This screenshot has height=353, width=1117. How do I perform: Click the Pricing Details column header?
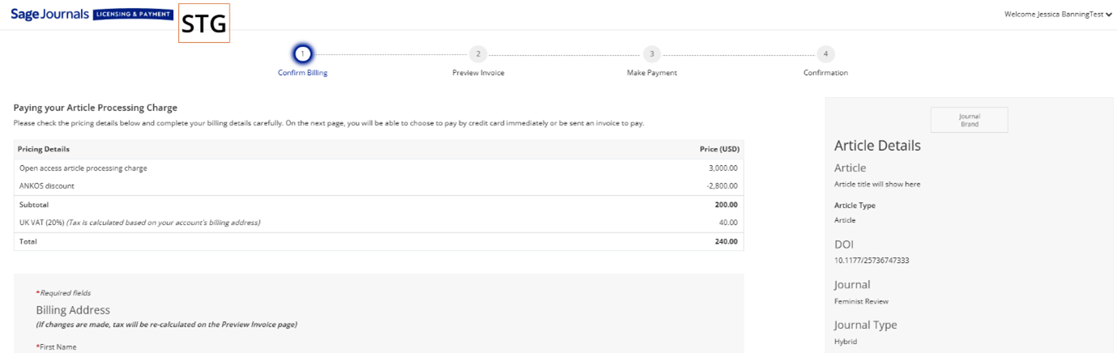pos(44,149)
